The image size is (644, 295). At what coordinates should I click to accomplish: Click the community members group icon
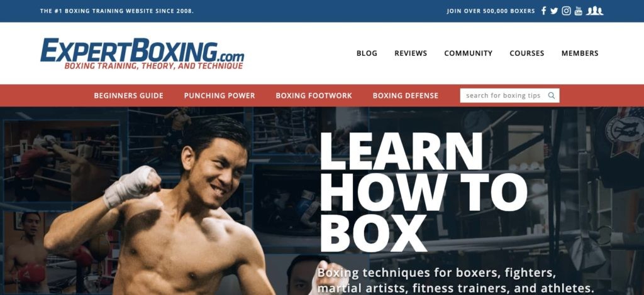[x=594, y=11]
